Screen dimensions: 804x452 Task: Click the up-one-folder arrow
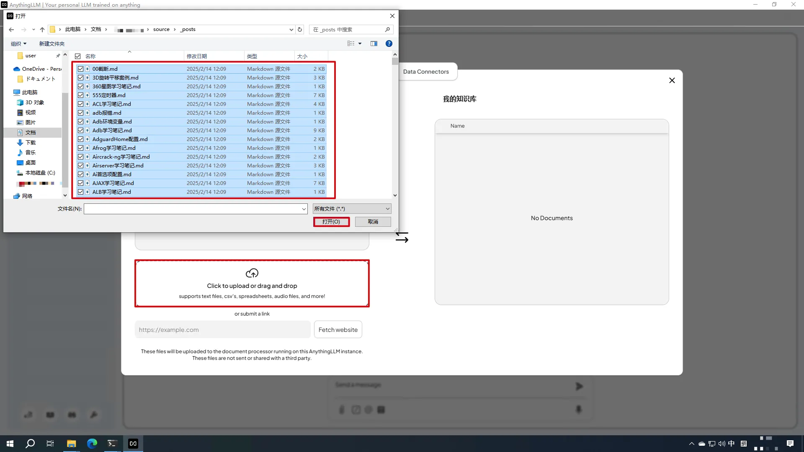coord(42,29)
